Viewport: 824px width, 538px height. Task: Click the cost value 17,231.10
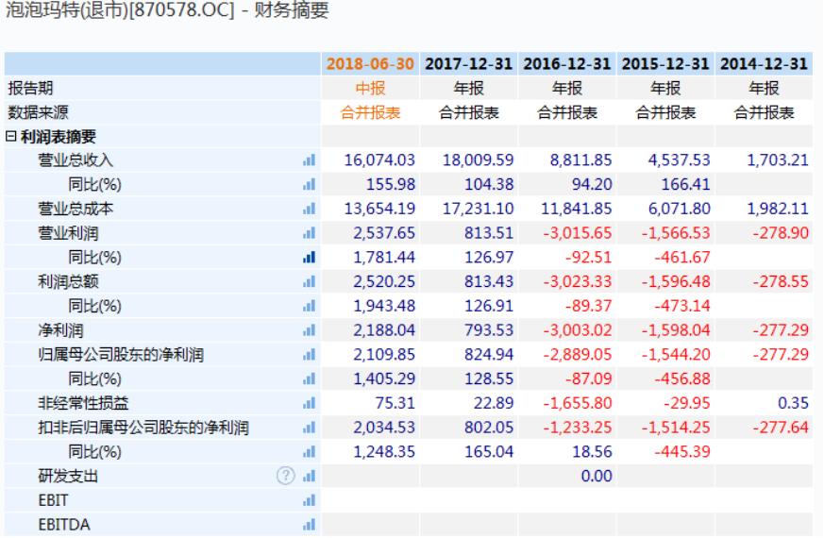click(x=478, y=209)
